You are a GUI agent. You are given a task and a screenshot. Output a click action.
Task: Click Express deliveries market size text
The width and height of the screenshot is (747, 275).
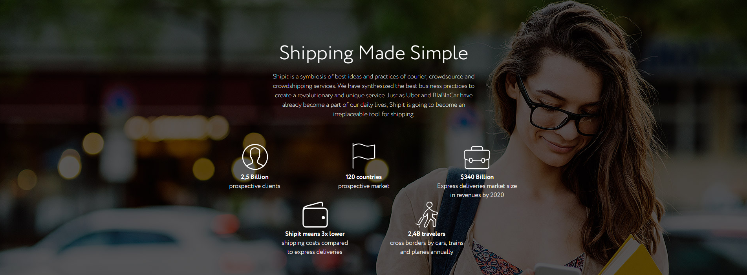[x=477, y=186]
